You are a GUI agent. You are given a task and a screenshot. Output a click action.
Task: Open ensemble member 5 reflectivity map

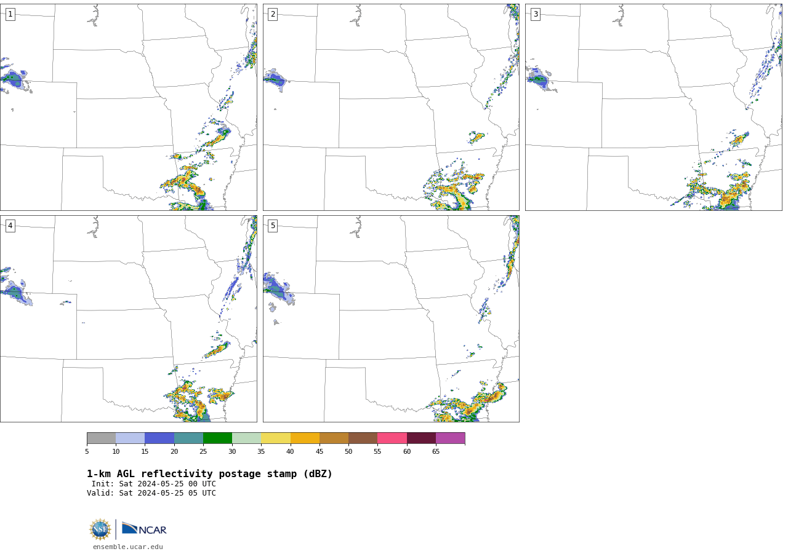point(391,319)
